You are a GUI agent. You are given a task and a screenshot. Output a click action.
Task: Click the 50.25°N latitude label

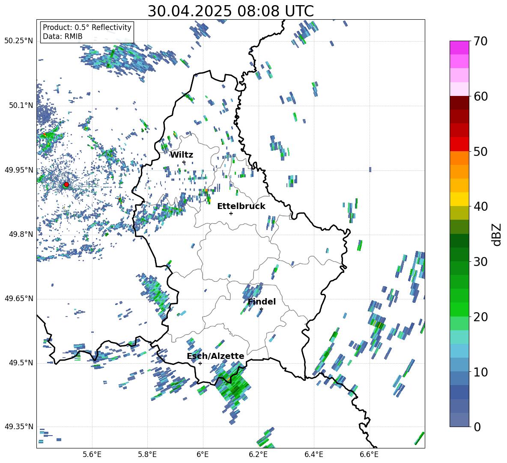tap(19, 41)
